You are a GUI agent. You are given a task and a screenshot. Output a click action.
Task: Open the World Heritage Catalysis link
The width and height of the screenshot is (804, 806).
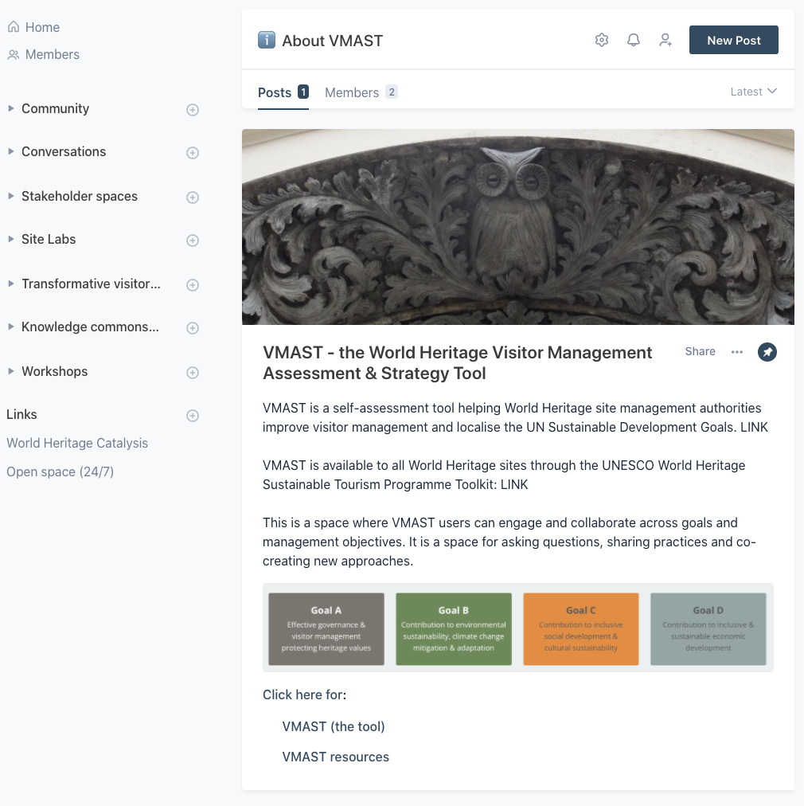coord(77,443)
